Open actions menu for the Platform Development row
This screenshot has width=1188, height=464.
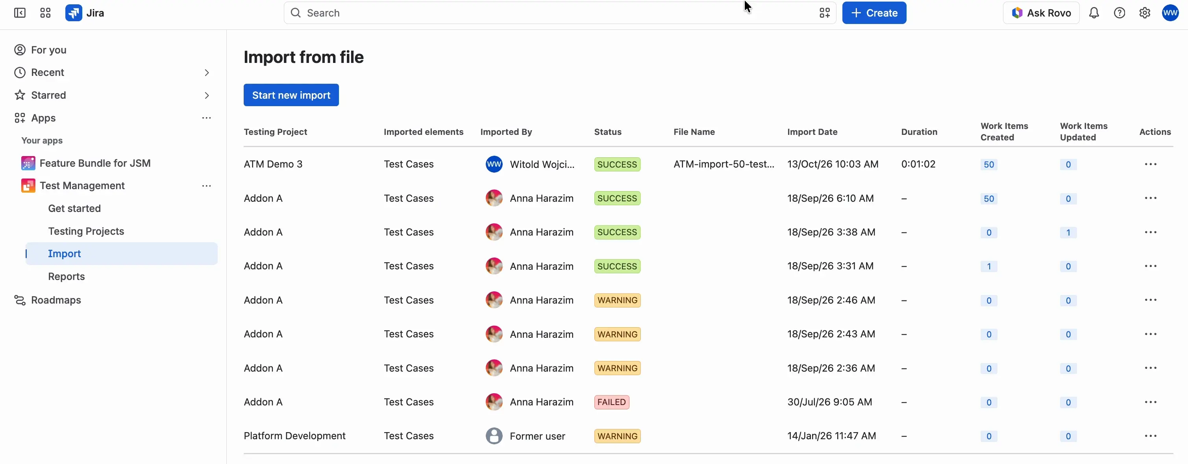click(x=1151, y=436)
